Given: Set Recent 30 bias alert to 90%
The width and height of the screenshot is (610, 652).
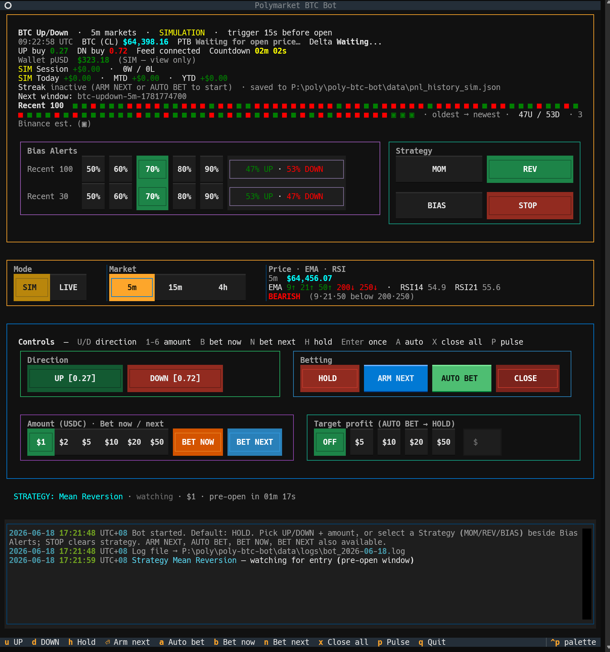Looking at the screenshot, I should [211, 196].
